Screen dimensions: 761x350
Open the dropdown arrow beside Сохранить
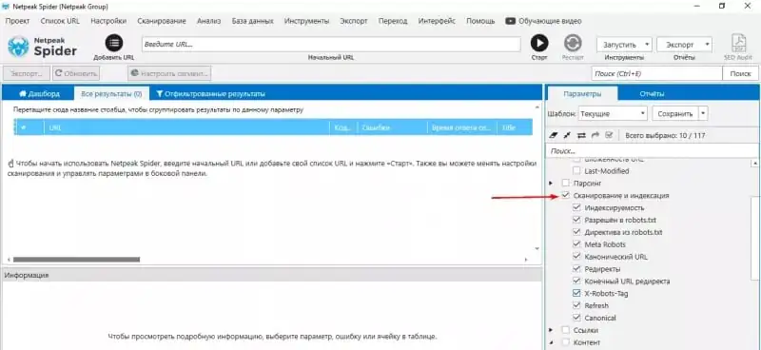click(x=703, y=113)
